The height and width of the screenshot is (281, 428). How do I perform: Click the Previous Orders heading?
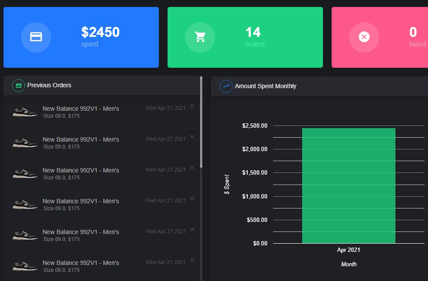[49, 85]
